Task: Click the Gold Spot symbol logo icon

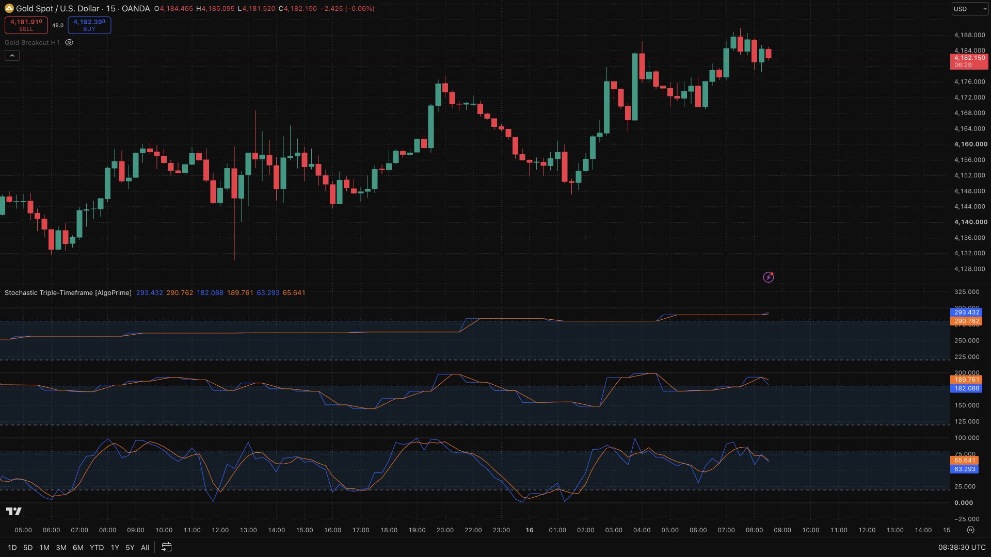Action: point(9,8)
